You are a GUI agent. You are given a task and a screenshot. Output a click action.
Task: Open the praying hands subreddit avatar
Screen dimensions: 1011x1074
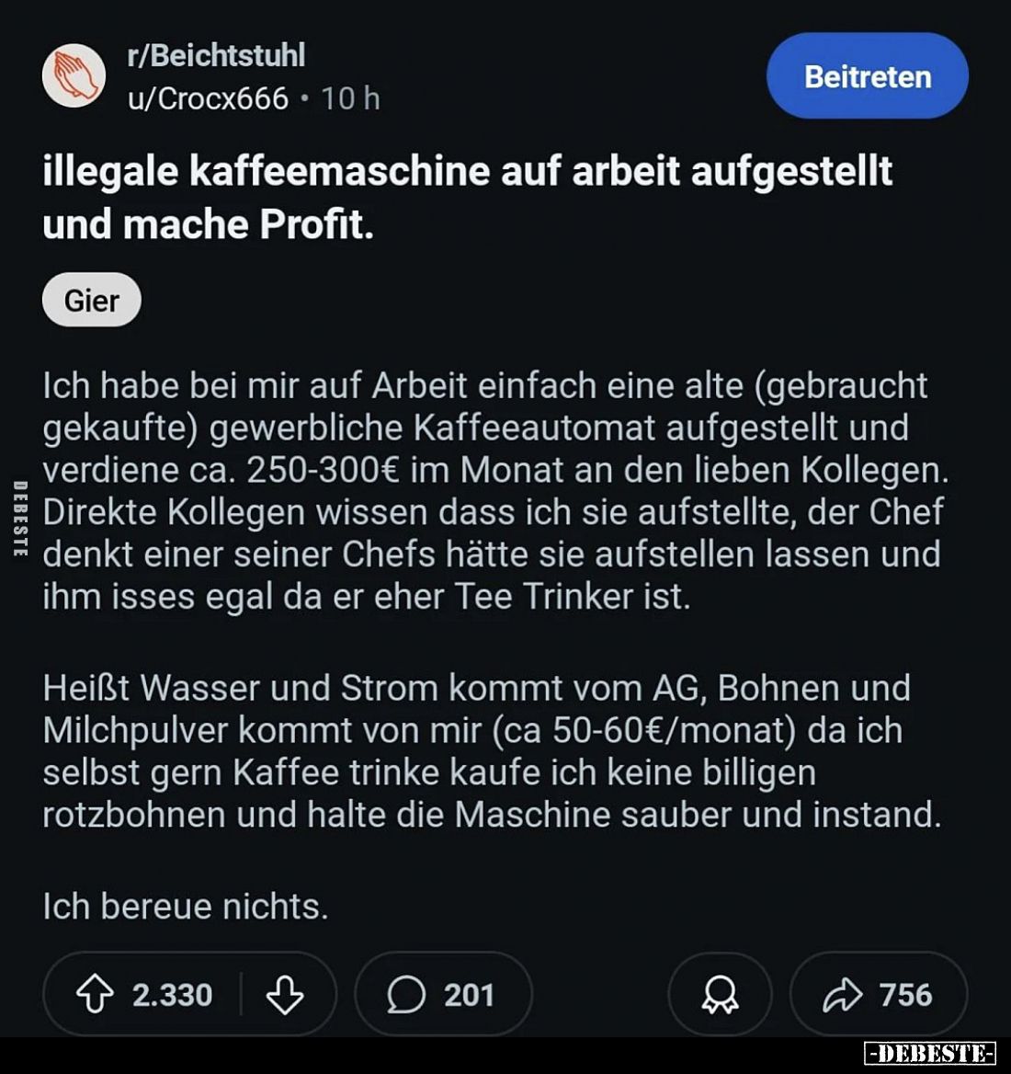pos(74,76)
